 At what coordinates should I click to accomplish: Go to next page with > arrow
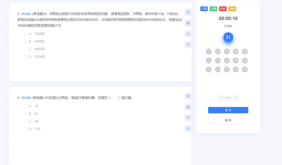click(x=235, y=98)
